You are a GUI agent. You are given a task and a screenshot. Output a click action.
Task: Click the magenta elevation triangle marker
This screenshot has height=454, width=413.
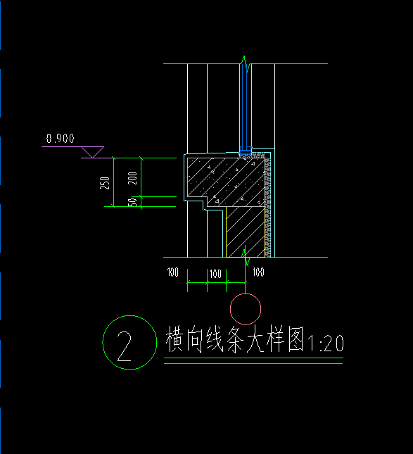click(93, 152)
